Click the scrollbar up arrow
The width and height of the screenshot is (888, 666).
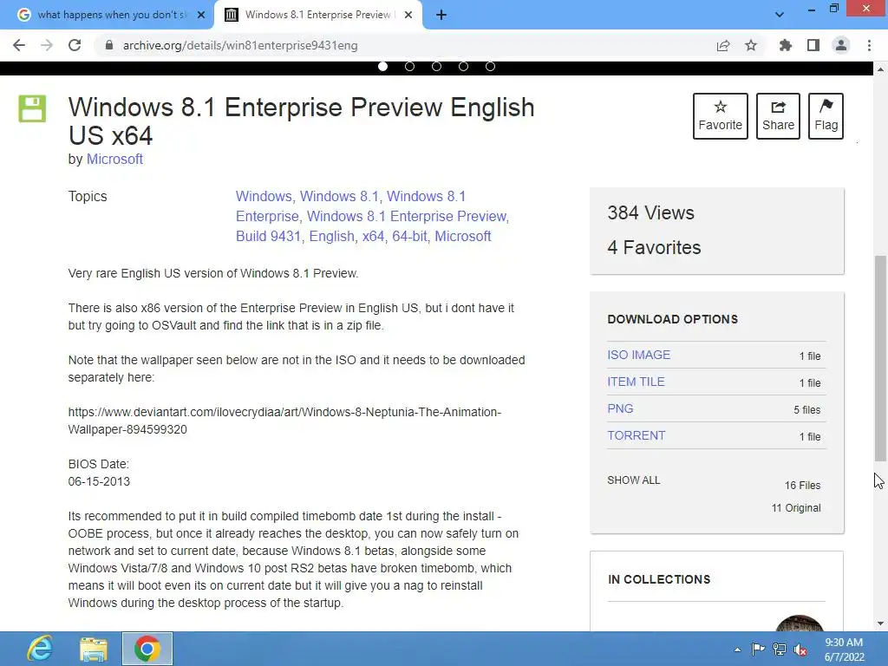880,69
